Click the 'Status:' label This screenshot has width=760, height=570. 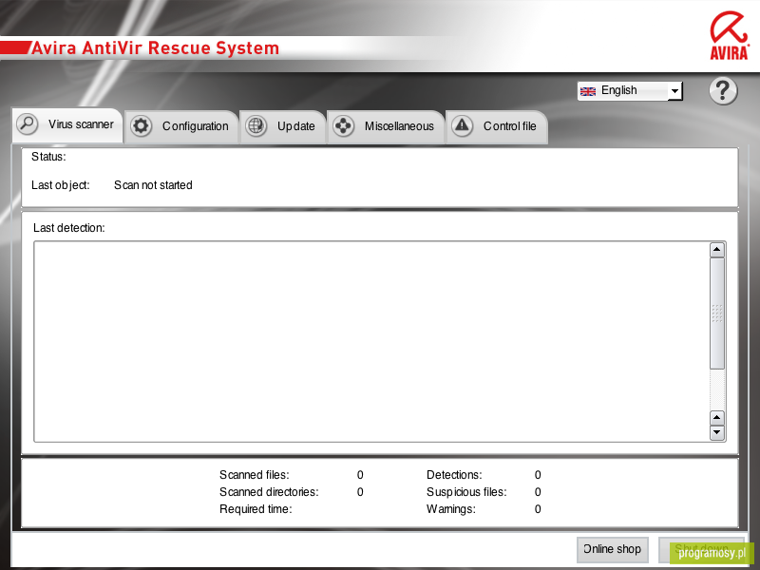tap(48, 157)
